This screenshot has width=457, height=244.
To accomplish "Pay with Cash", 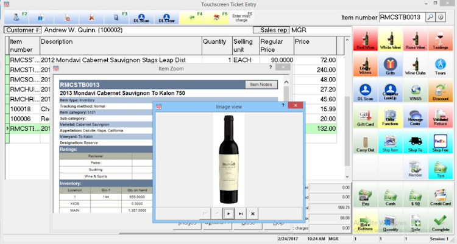I will pos(391,195).
